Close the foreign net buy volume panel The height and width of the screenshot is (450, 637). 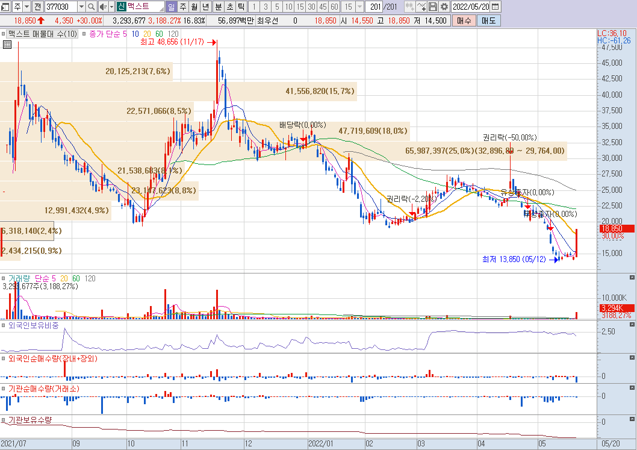(x=632, y=358)
